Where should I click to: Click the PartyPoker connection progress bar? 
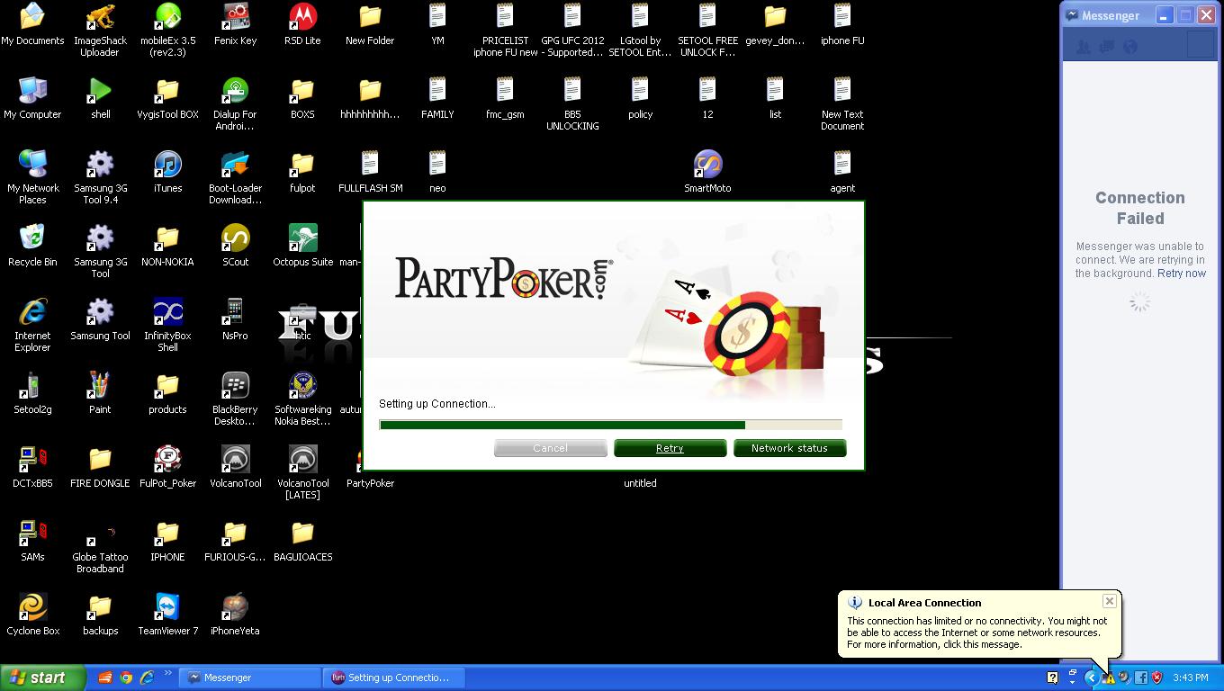(x=610, y=425)
